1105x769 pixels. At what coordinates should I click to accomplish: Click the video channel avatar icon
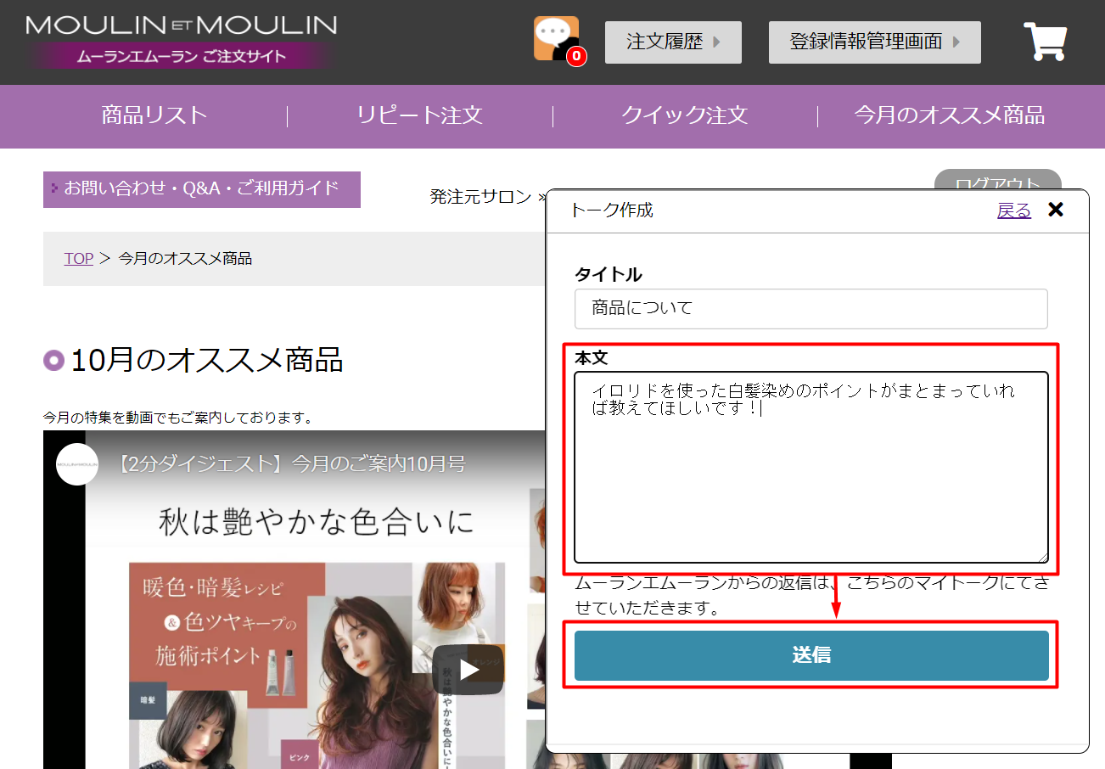[x=77, y=464]
